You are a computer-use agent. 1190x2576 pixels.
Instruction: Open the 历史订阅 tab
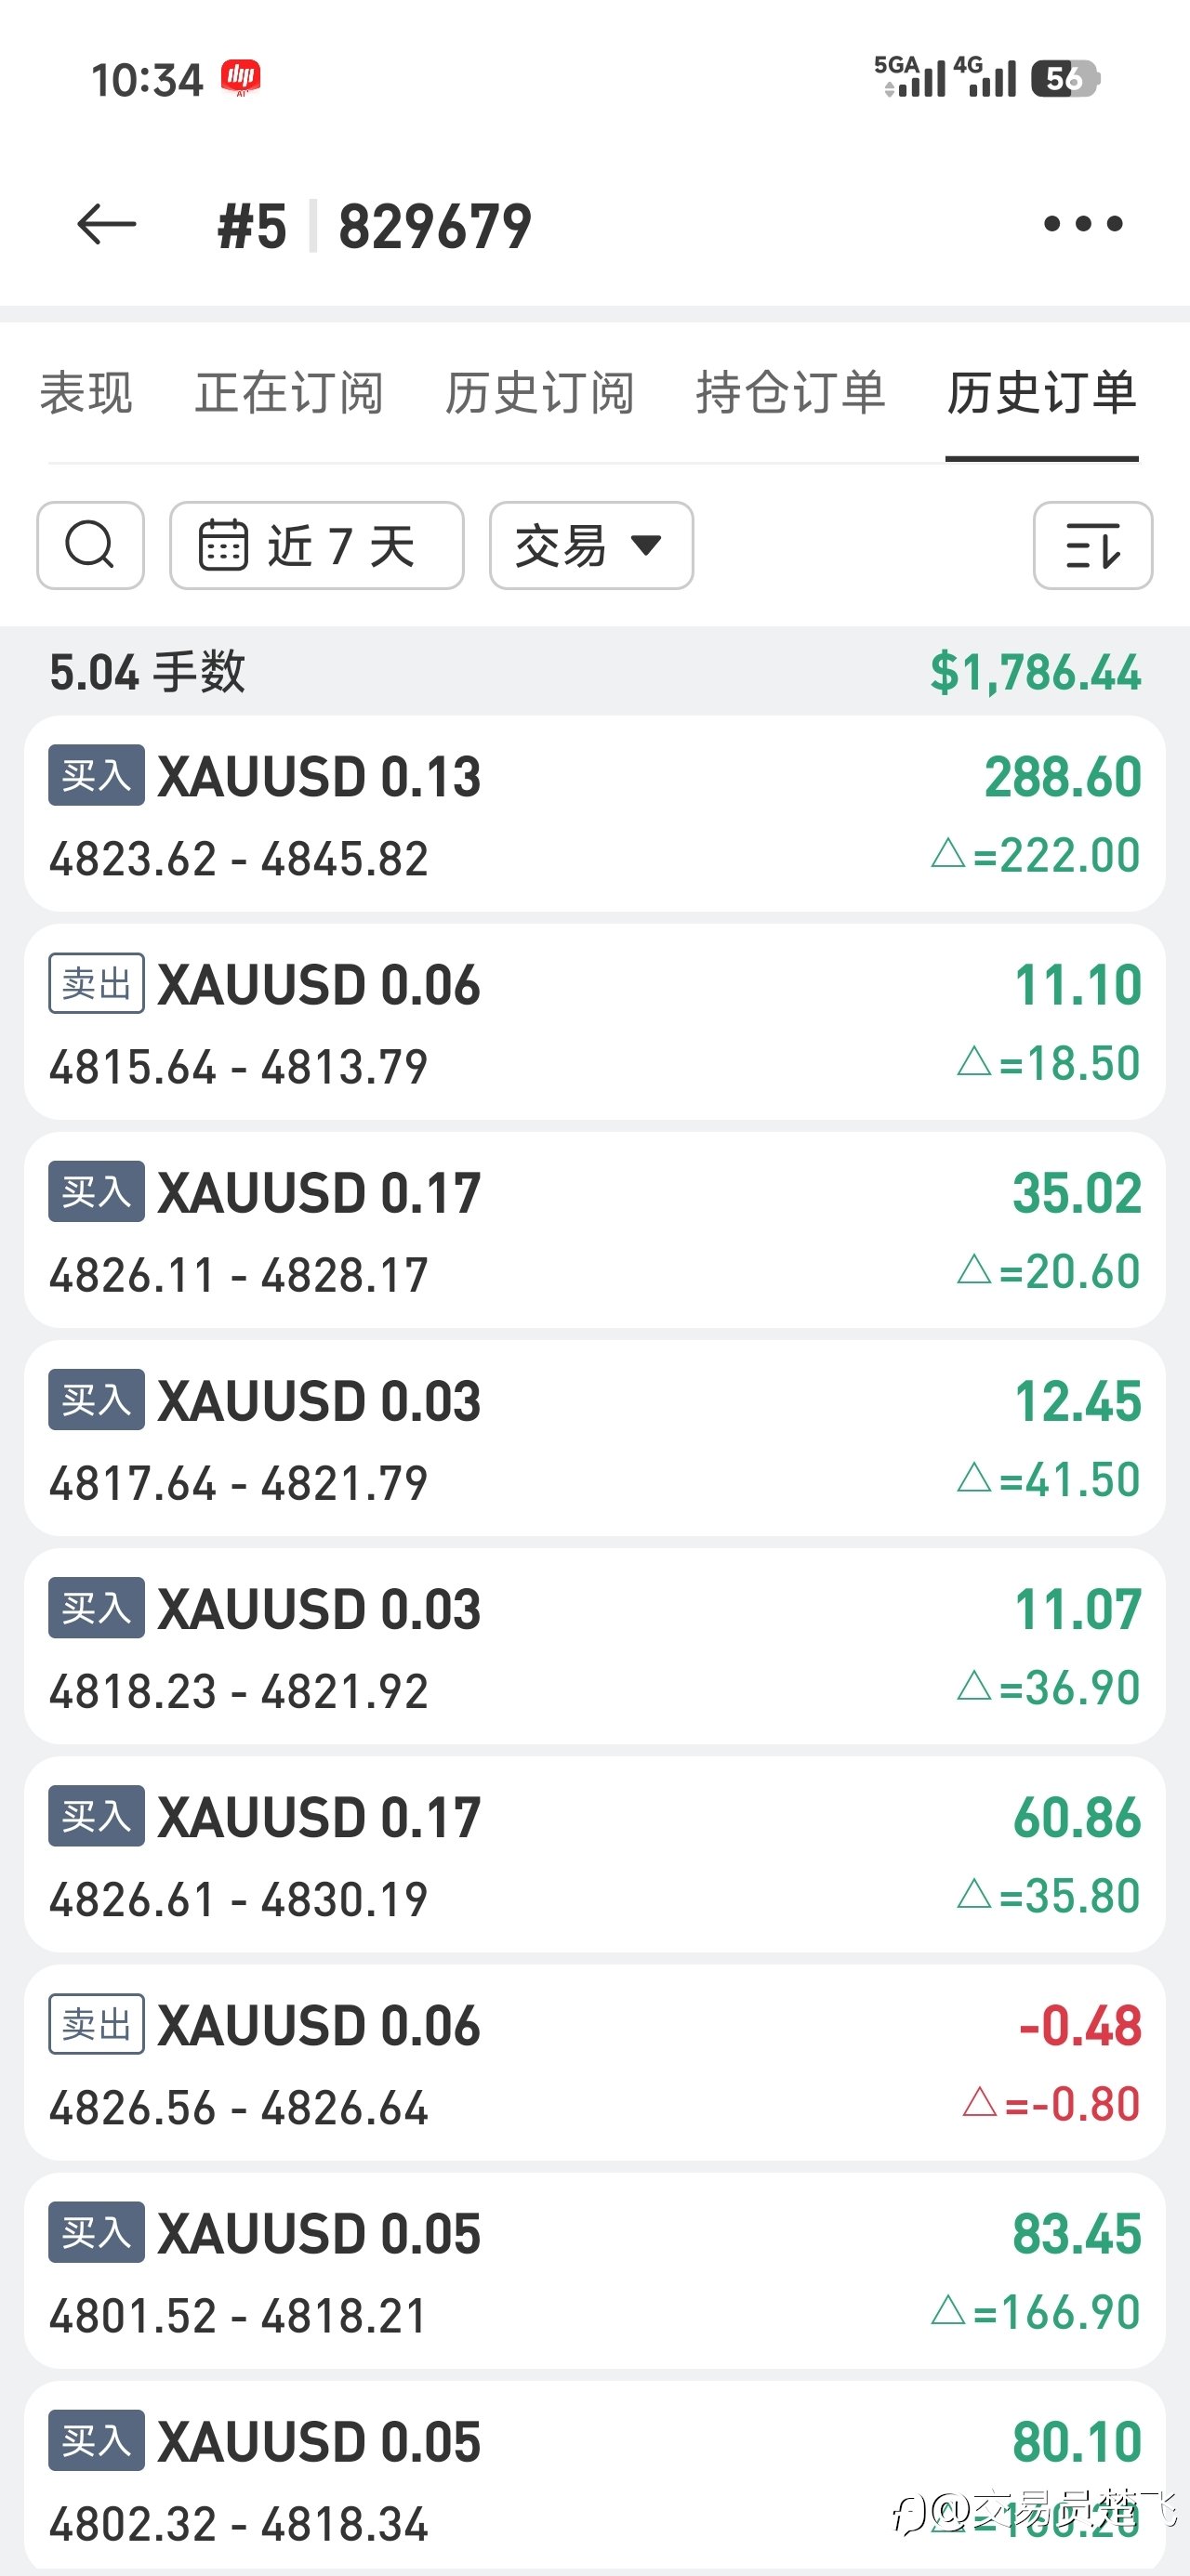pyautogui.click(x=539, y=392)
